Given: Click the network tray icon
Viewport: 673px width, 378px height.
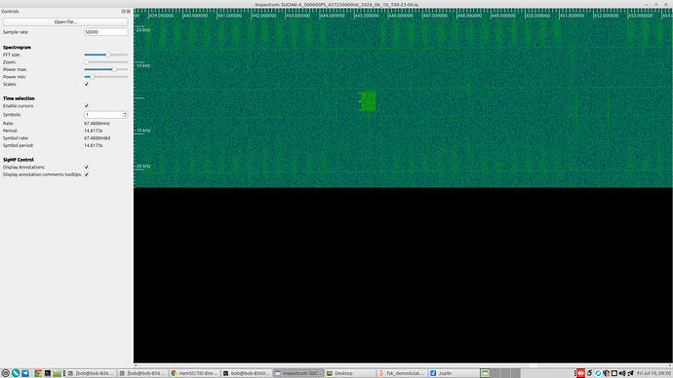Looking at the screenshot, I should (x=630, y=373).
